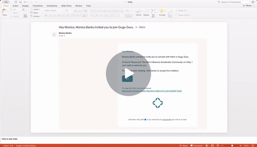Insert a Picture
257x147 pixels.
(139, 13)
